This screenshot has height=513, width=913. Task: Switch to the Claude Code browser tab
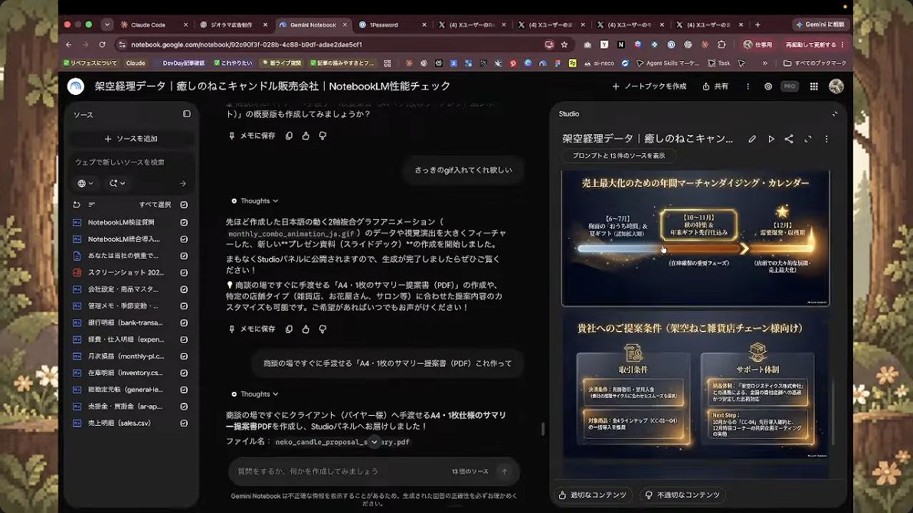tap(152, 25)
